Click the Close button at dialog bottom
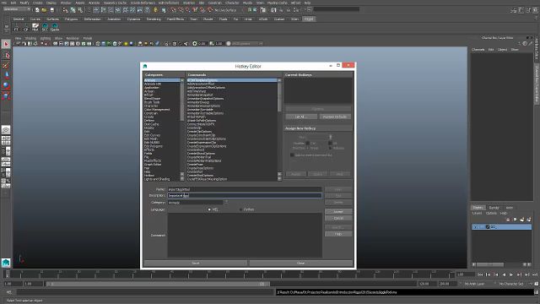The width and height of the screenshot is (540, 304). click(300, 263)
